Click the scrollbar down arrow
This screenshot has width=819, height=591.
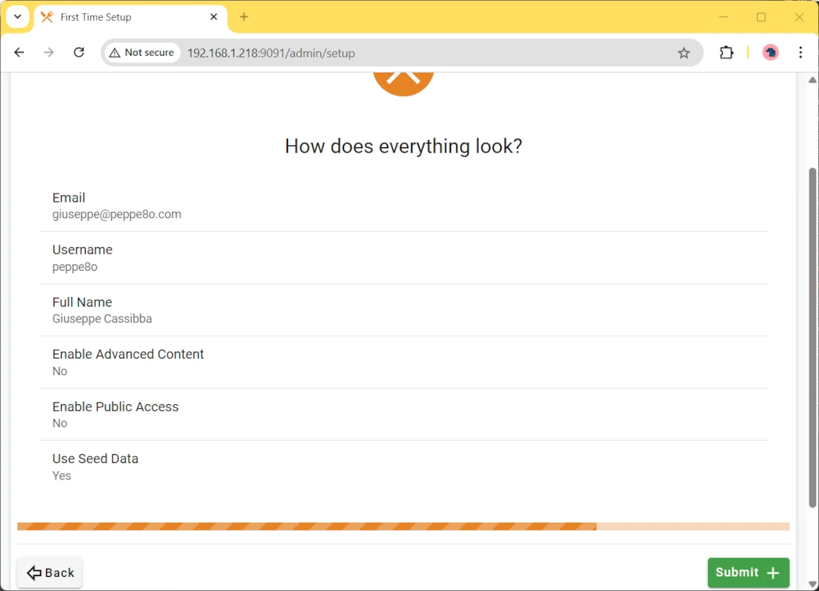tap(812, 584)
